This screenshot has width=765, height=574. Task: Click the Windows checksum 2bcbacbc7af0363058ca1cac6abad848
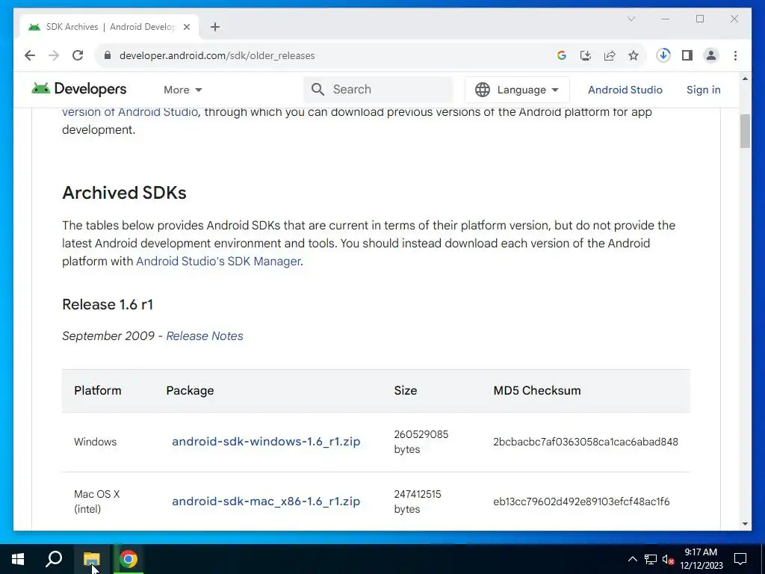coord(586,442)
